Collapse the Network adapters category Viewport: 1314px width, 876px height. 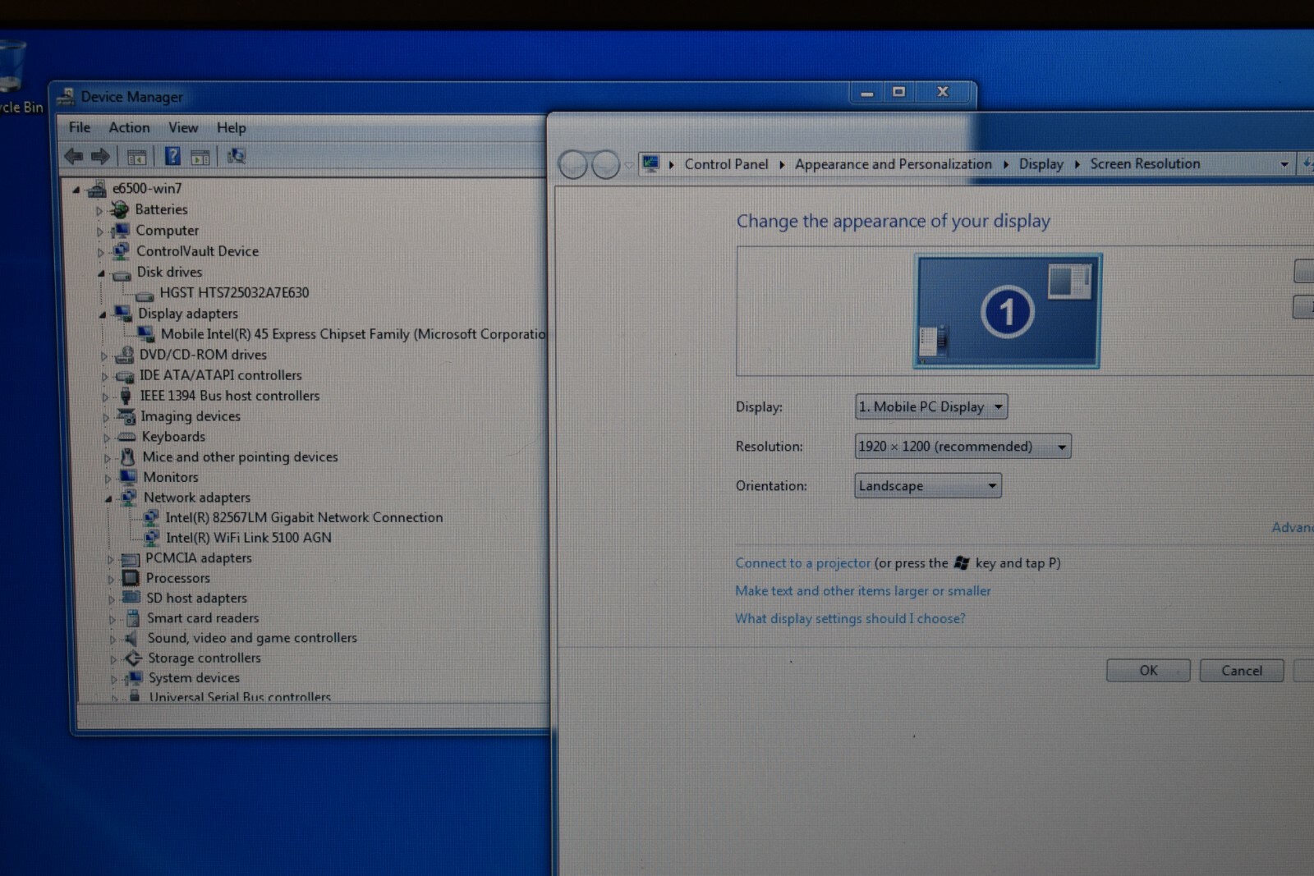[108, 498]
